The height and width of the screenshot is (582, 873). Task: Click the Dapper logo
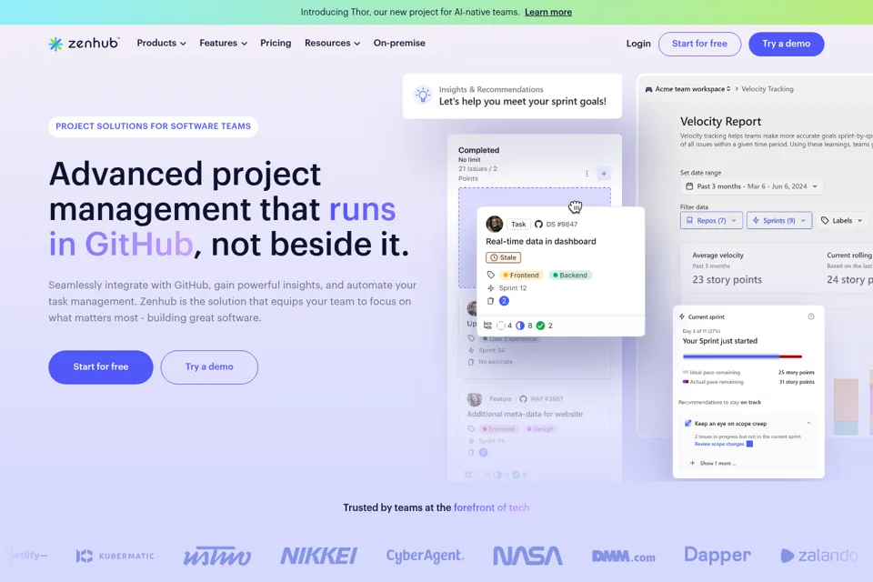(x=717, y=556)
